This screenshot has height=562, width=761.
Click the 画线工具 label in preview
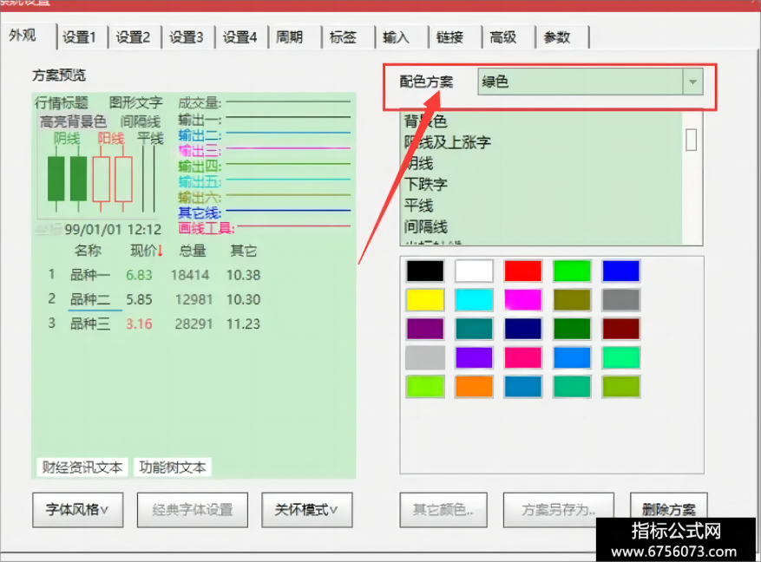[207, 228]
